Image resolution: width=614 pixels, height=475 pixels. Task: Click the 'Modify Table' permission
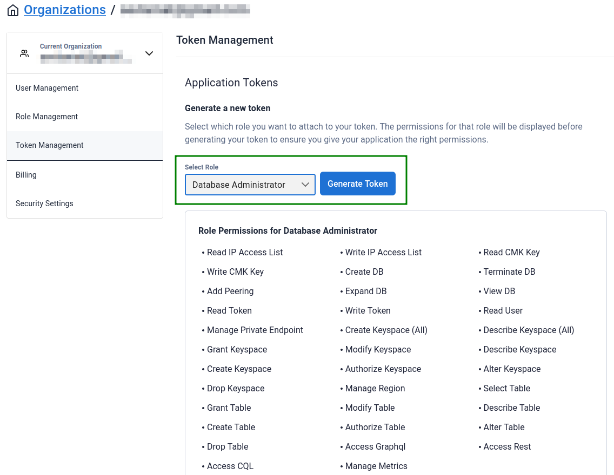coord(370,408)
